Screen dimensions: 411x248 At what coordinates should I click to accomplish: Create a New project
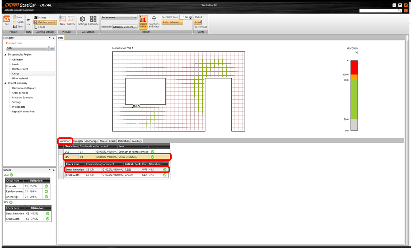click(x=18, y=17)
